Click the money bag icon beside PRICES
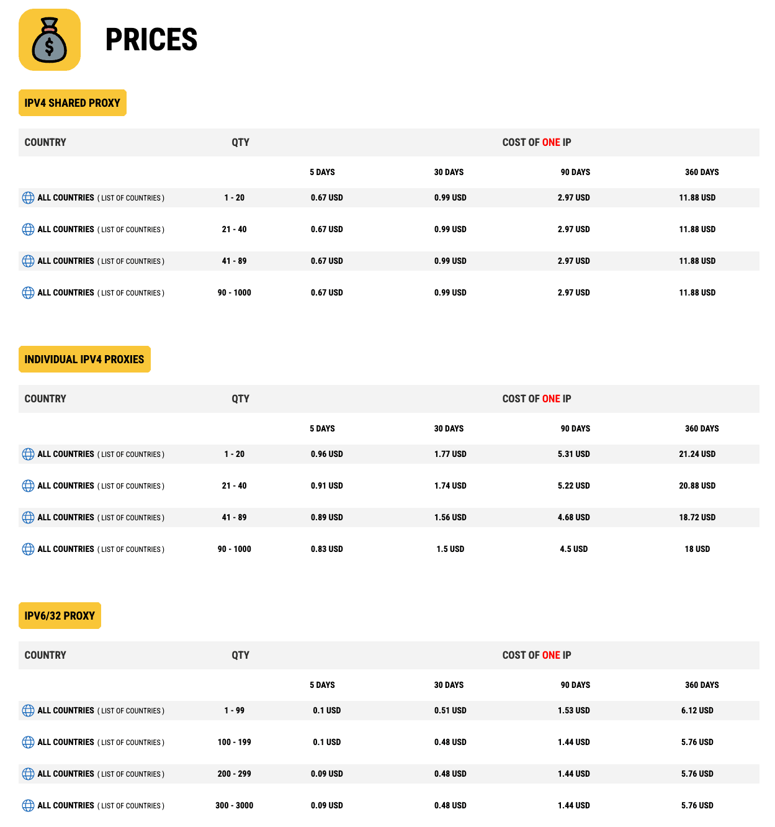Image resolution: width=775 pixels, height=827 pixels. (50, 40)
